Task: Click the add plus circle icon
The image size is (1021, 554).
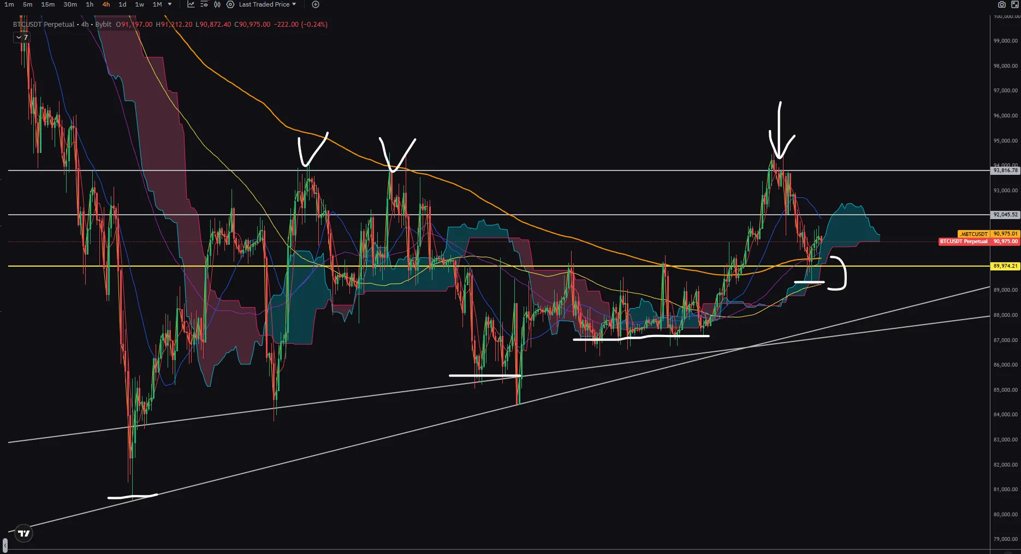Action: 316,4
